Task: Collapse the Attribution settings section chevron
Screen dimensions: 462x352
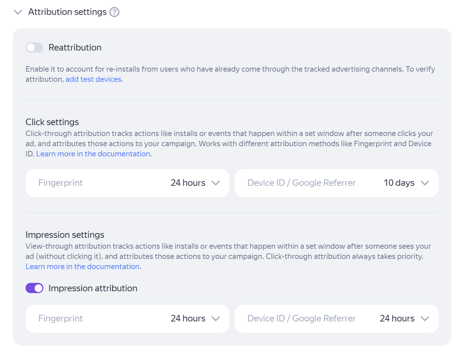Action: [17, 12]
